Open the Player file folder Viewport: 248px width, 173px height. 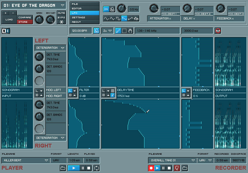click(63, 168)
